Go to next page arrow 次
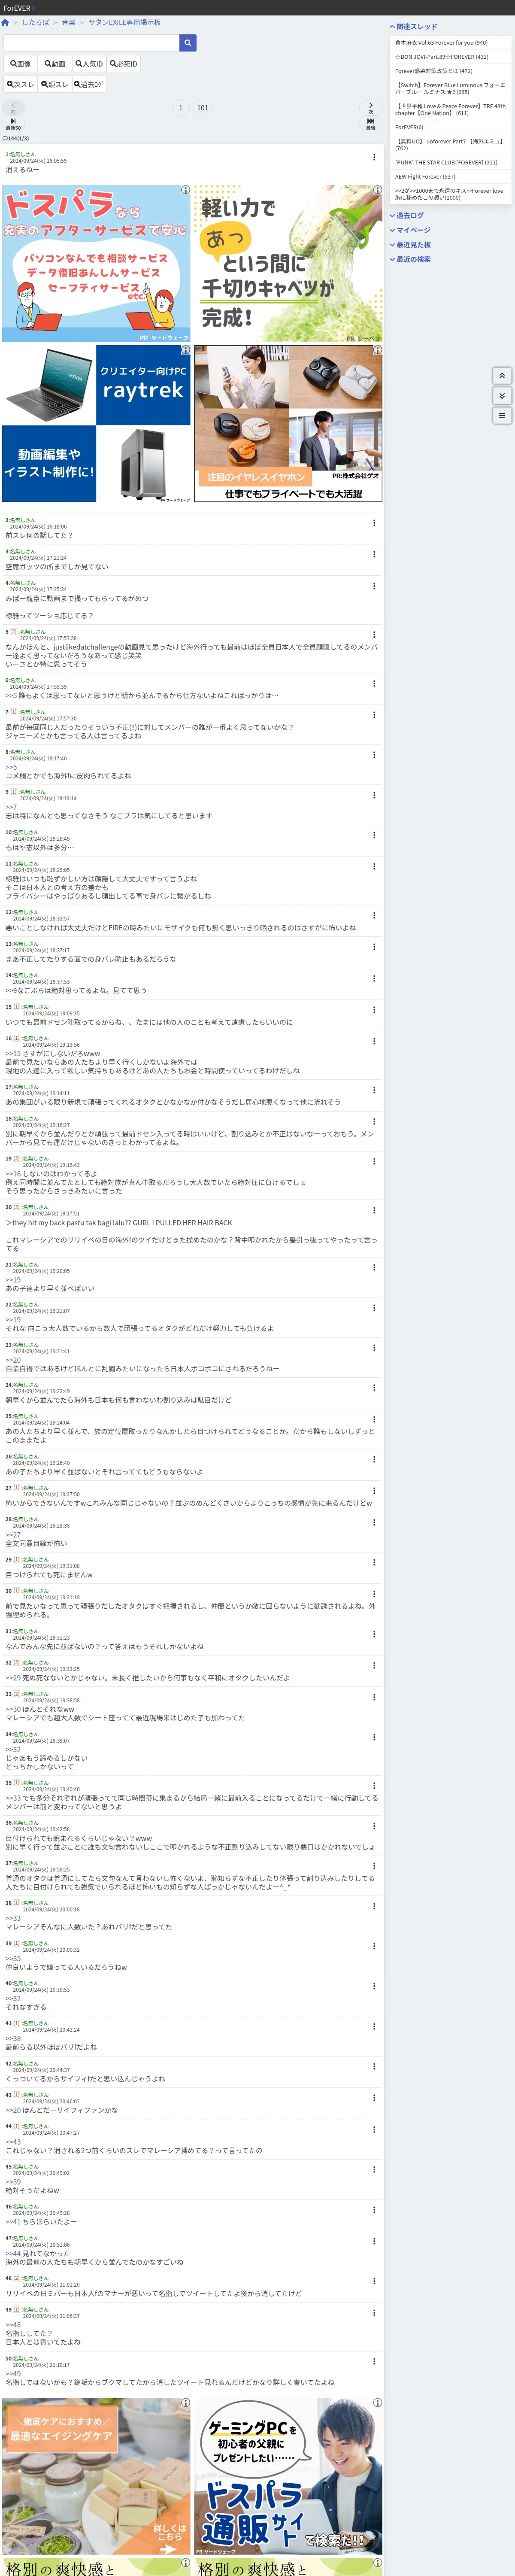The image size is (515, 2576). coord(370,107)
